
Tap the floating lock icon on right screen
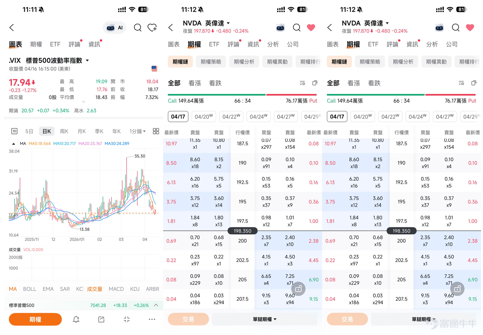point(457,289)
